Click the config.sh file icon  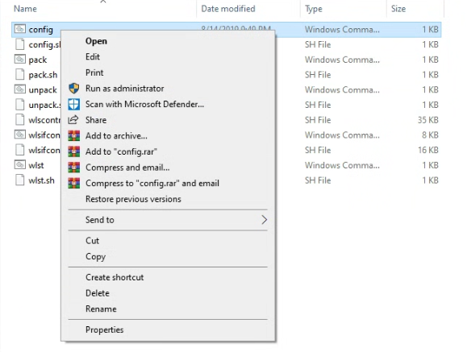(x=20, y=44)
